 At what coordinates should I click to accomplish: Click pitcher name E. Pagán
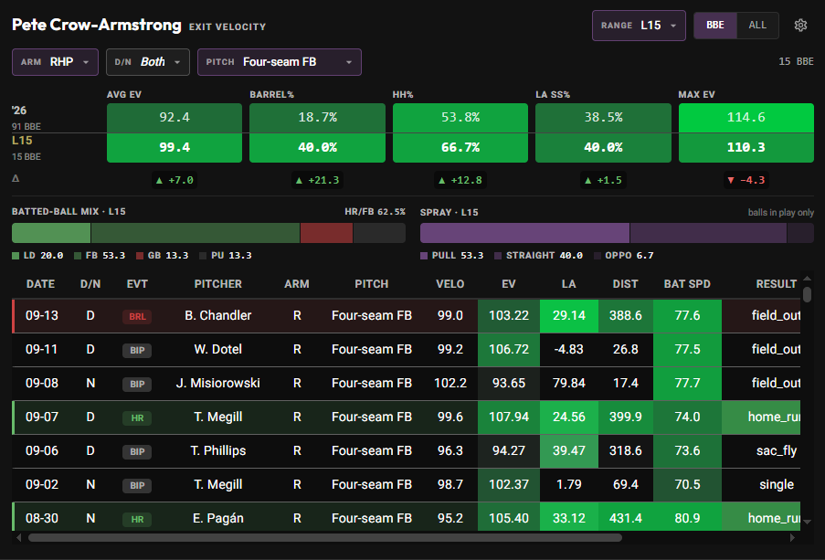click(x=217, y=518)
